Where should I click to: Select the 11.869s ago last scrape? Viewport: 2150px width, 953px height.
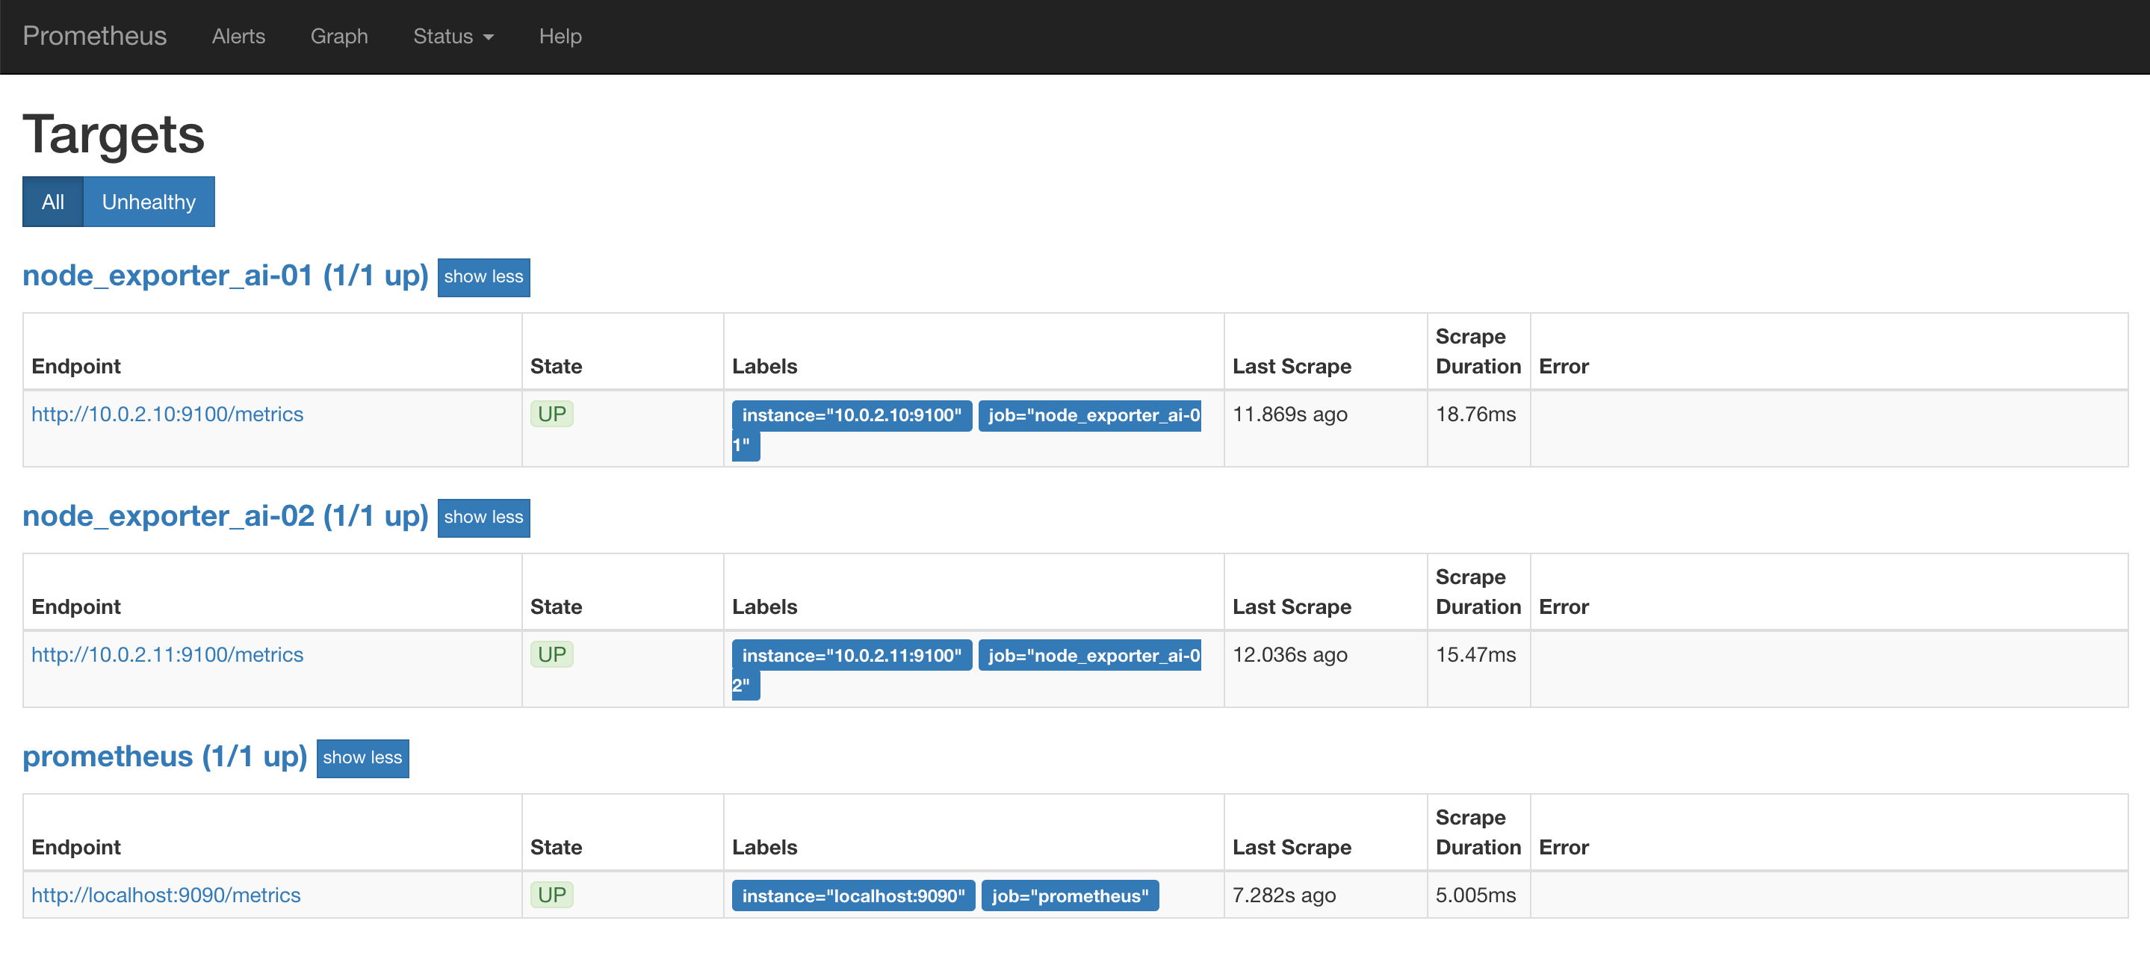coord(1289,414)
